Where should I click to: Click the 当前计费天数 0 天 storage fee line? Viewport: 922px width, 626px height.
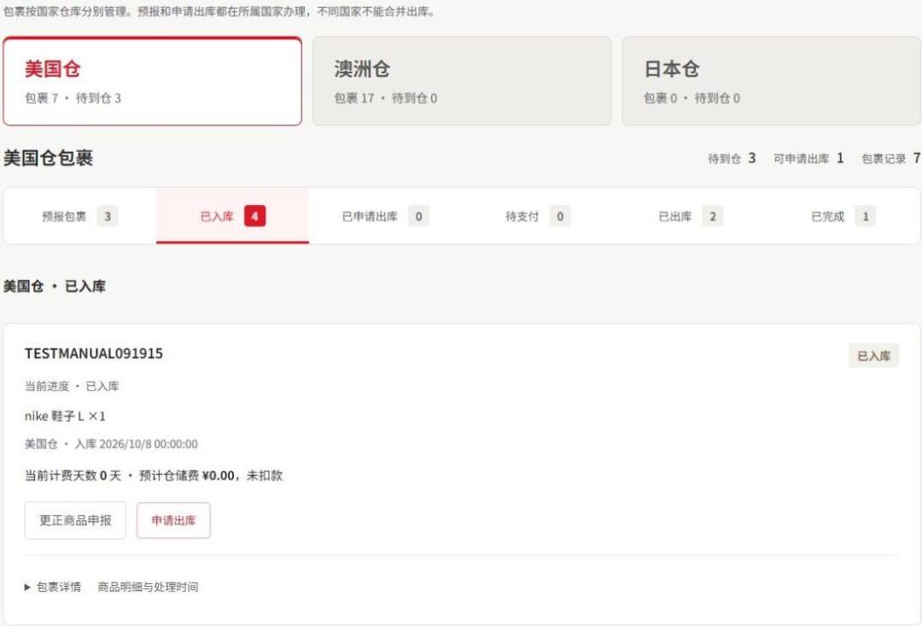pyautogui.click(x=154, y=476)
